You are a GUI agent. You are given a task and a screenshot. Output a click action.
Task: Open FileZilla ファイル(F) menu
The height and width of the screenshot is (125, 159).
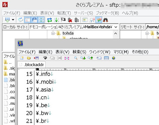coord(12,13)
